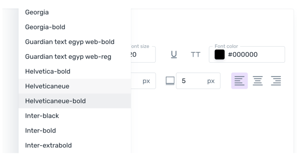The width and height of the screenshot is (301, 157).
Task: Select center text alignment
Action: (x=258, y=81)
